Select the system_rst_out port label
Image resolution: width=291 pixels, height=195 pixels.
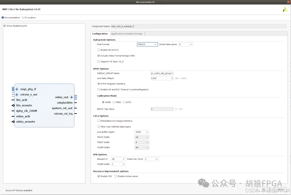62,108
